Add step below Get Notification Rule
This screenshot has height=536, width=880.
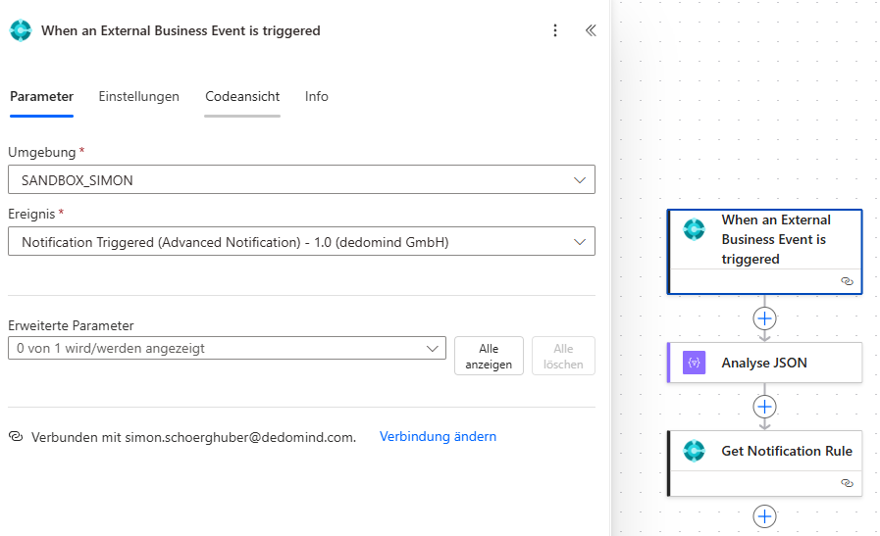(764, 516)
